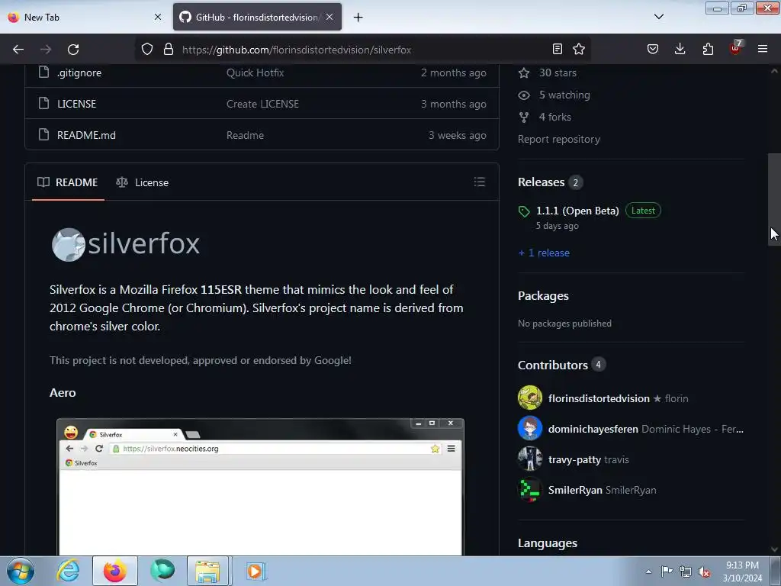Click the Action Center flag tray icon
This screenshot has height=586, width=781.
coord(667,571)
